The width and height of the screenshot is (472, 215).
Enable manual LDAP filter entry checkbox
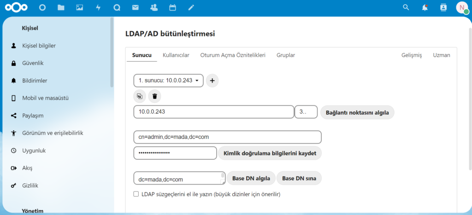136,194
